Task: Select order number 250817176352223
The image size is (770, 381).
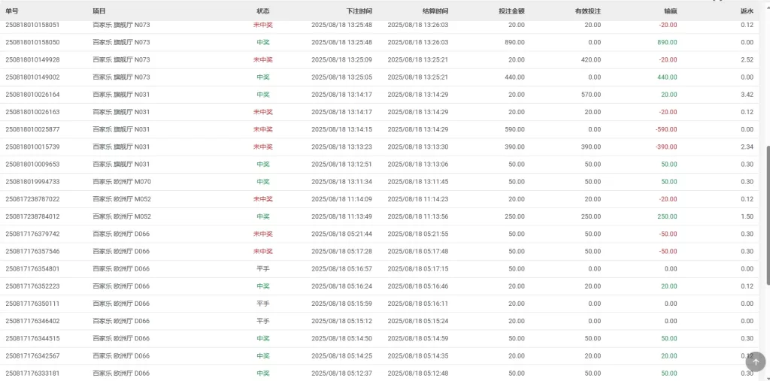Action: pos(33,286)
